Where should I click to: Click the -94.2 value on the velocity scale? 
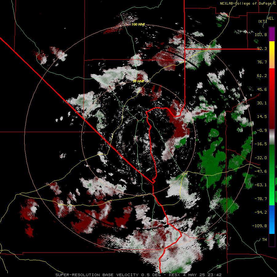click(261, 212)
